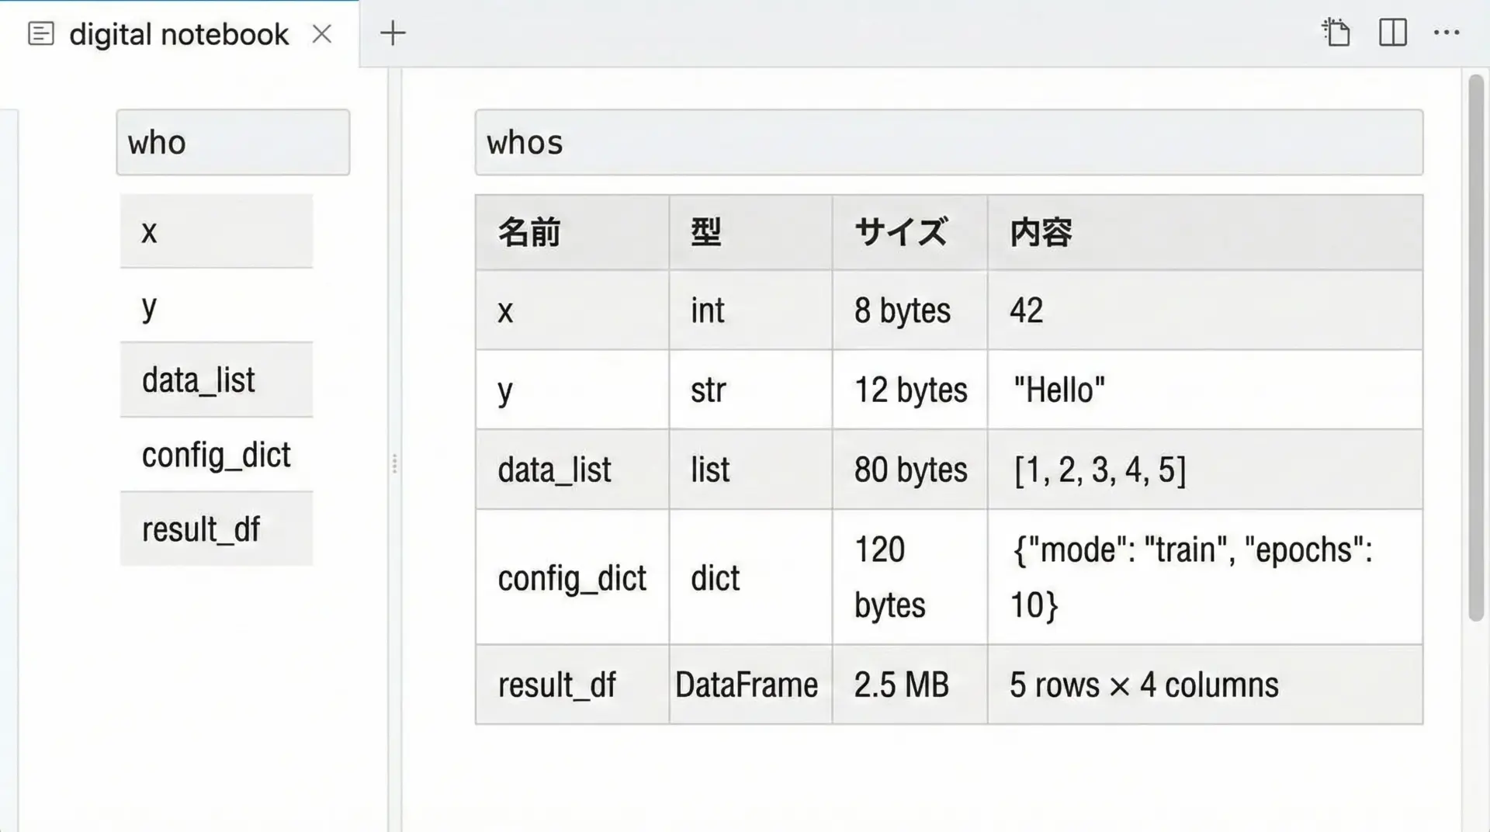This screenshot has width=1490, height=832.
Task: Close the digital notebook tab
Action: (x=322, y=34)
